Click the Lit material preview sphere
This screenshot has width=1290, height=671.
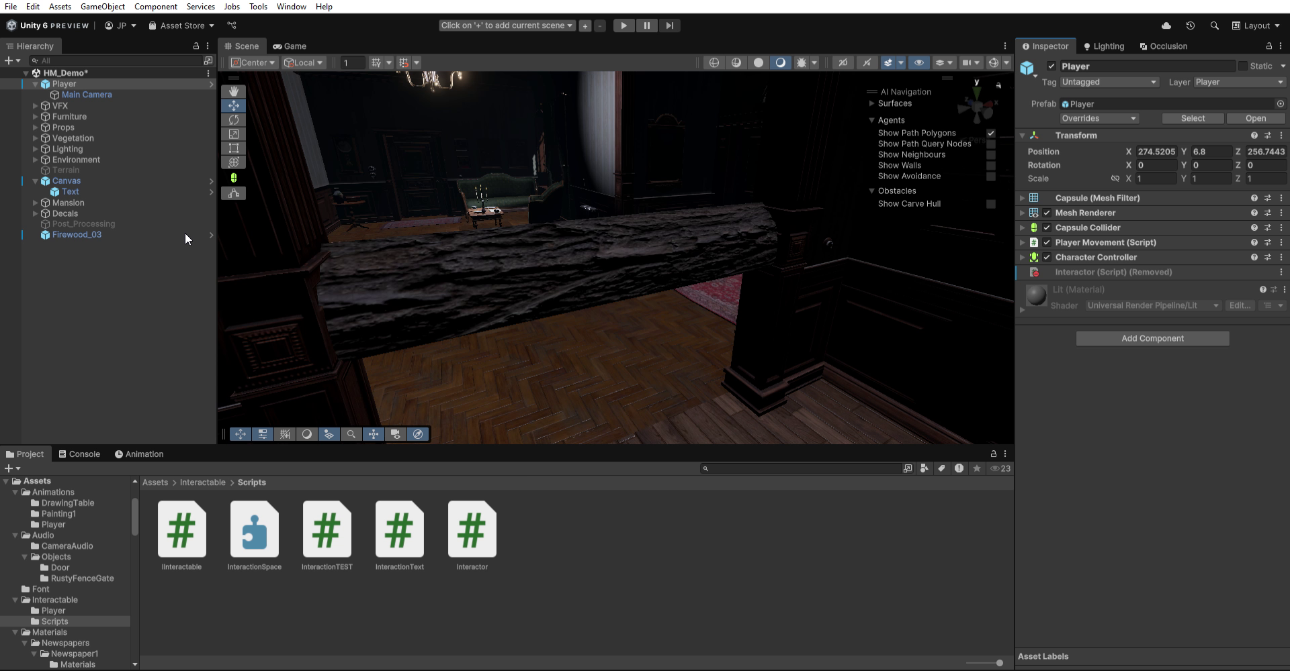tap(1036, 295)
